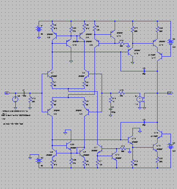Select the 'out' output port label
This screenshot has width=177, height=189.
pyautogui.click(x=170, y=93)
